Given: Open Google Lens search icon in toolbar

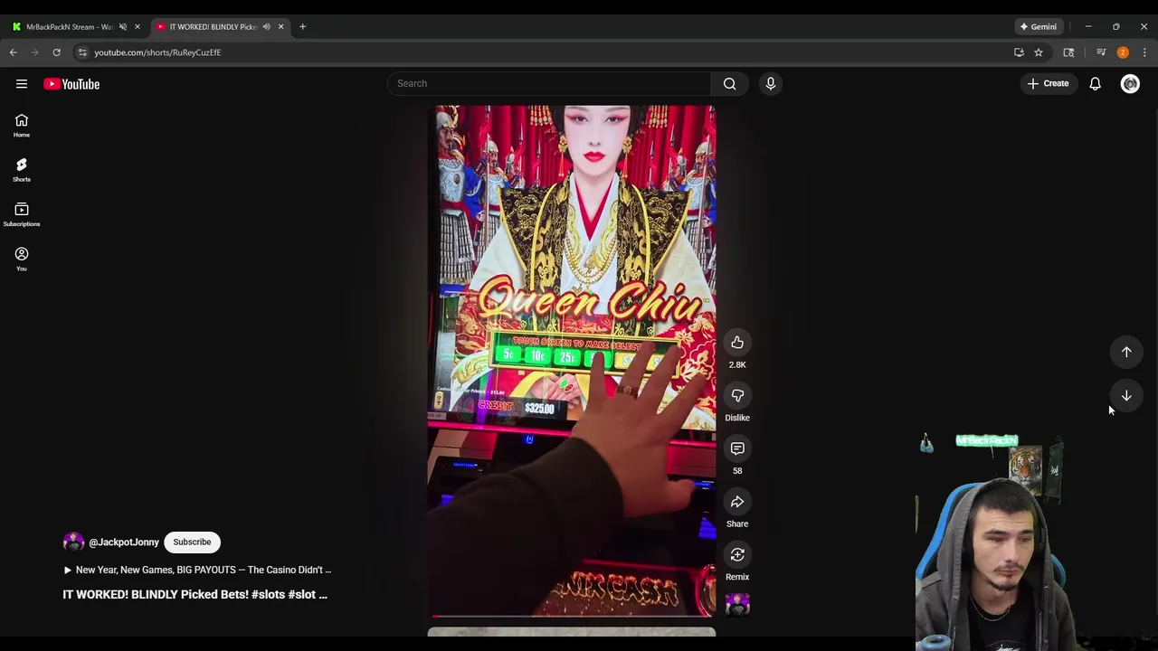Looking at the screenshot, I should click(x=1068, y=52).
